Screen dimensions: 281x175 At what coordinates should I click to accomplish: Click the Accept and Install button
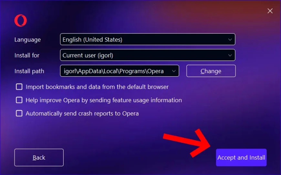click(x=241, y=158)
